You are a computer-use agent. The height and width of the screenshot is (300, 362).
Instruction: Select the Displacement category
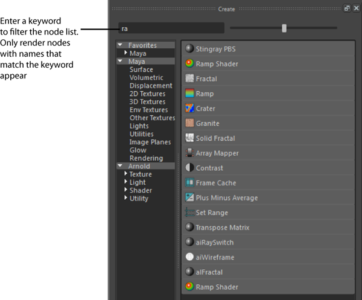(x=151, y=86)
